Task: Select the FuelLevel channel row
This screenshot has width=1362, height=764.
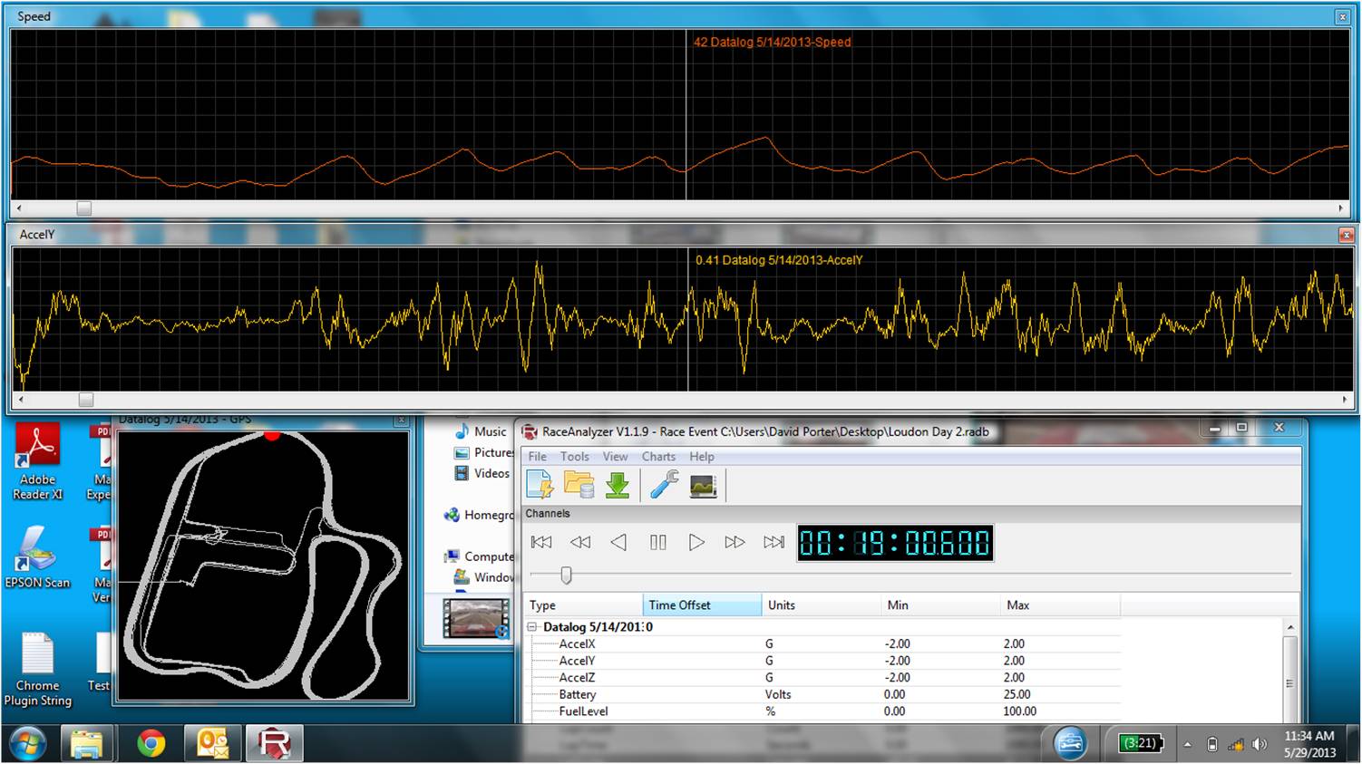Action: pyautogui.click(x=823, y=711)
